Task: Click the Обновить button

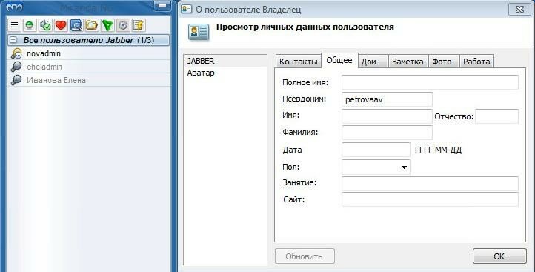Action: 305,256
